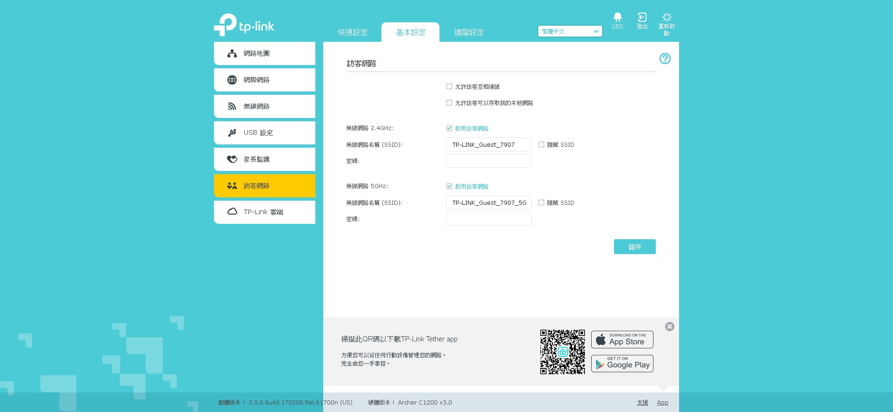Open TP-Link 雲端 menu item
This screenshot has height=412, width=893.
point(265,212)
